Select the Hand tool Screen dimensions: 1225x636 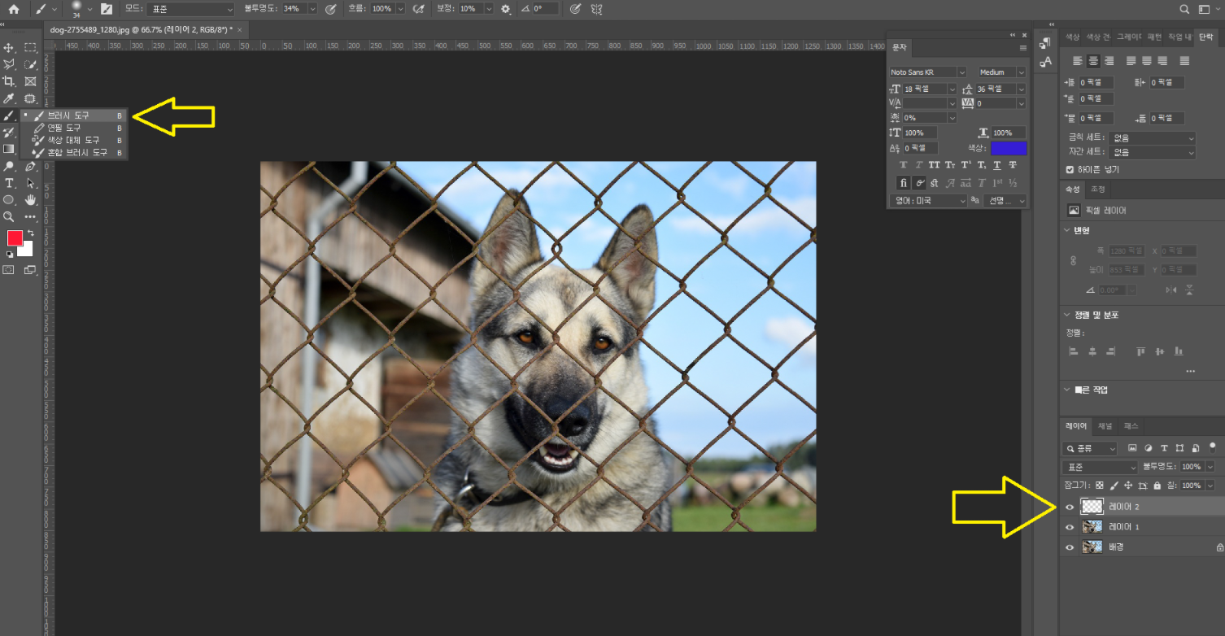click(x=31, y=200)
